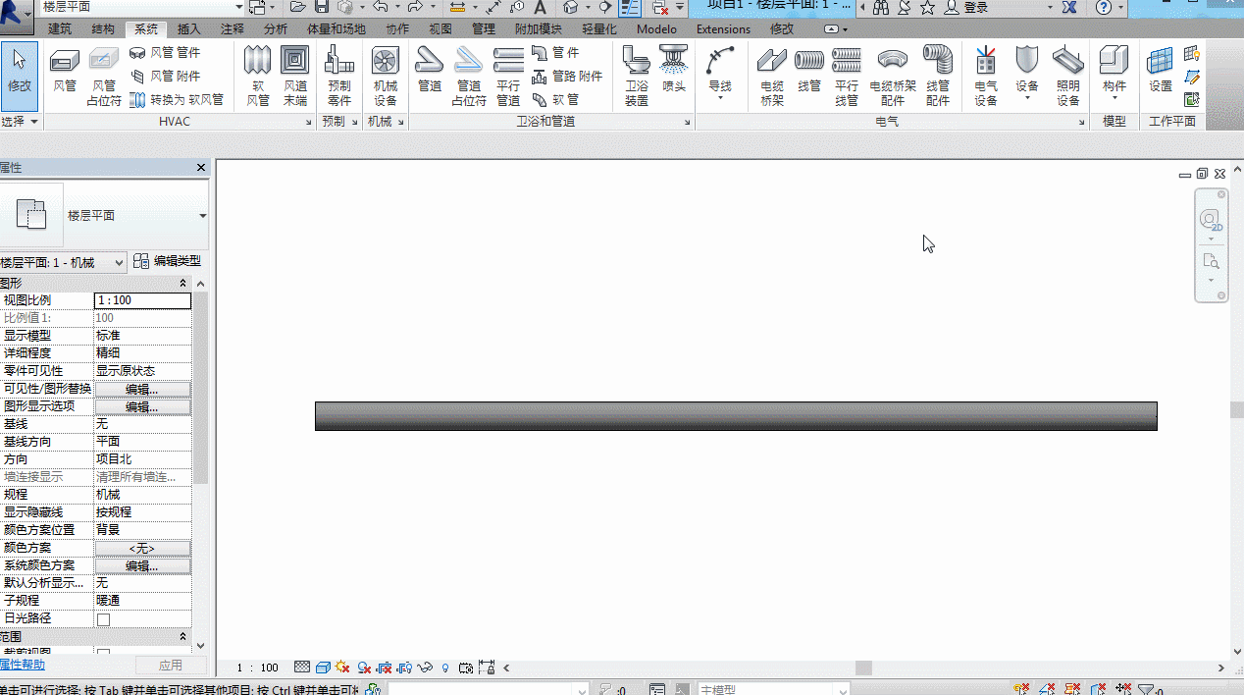
Task: Choose the 电缆桥架 cable tray tool
Action: coord(772,77)
